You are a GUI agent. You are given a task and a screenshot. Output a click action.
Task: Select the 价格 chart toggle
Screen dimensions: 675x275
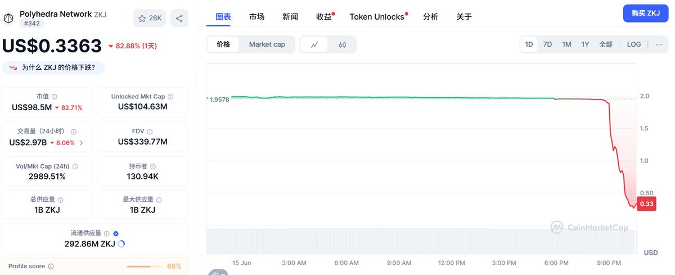click(223, 44)
